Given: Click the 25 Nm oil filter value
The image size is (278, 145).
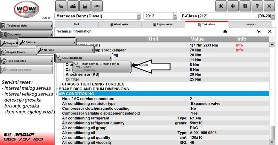Looking at the screenshot, I should click(196, 79).
